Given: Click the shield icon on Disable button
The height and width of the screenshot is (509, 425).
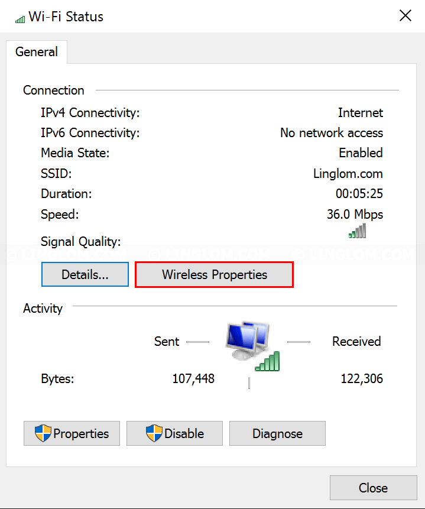Looking at the screenshot, I should 154,433.
